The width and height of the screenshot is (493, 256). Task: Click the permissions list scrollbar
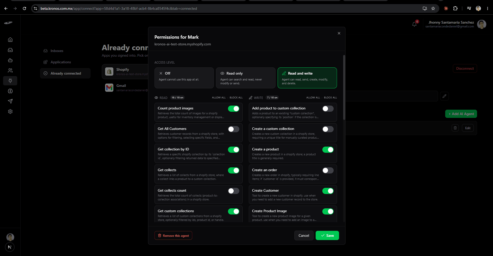344,87
